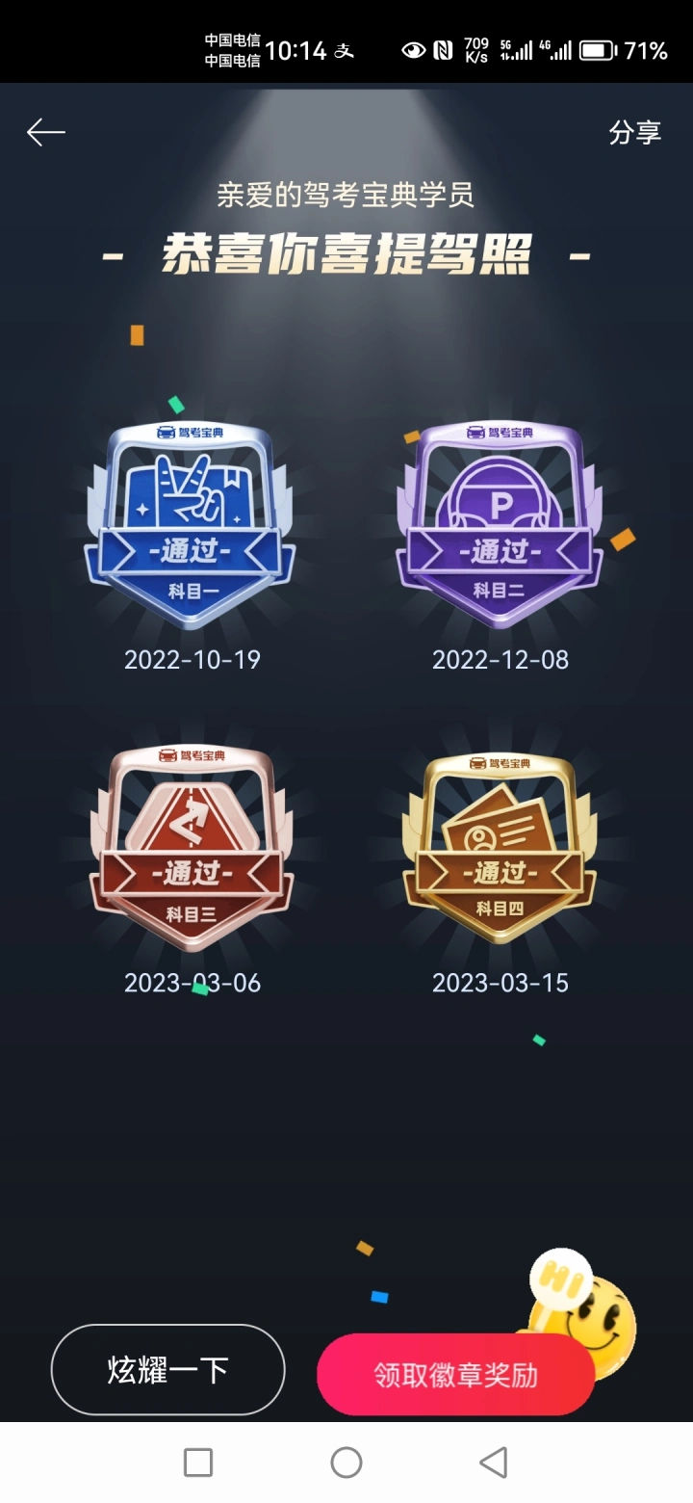Claim rewards via 领取徽章奖励 button
The height and width of the screenshot is (1503, 693).
coord(456,1375)
